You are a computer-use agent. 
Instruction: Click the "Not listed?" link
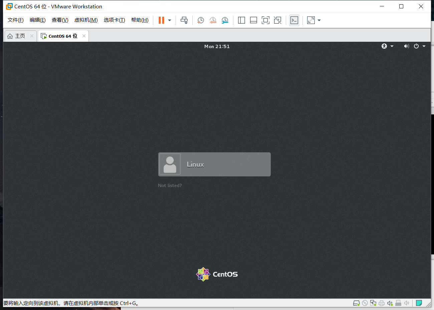pos(170,185)
